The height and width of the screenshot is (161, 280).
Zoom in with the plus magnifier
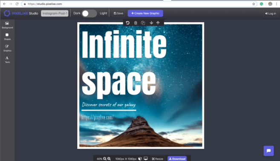pyautogui.click(x=109, y=159)
